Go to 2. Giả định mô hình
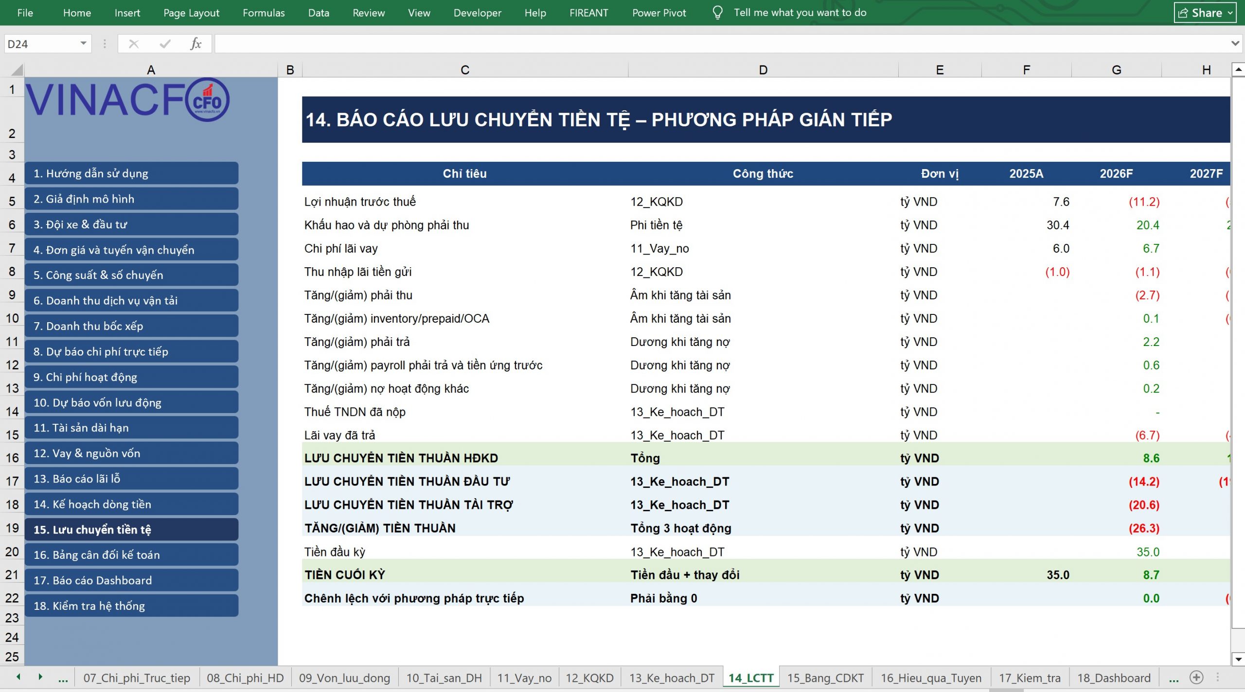Screen dimensions: 1245x692 tap(131, 199)
